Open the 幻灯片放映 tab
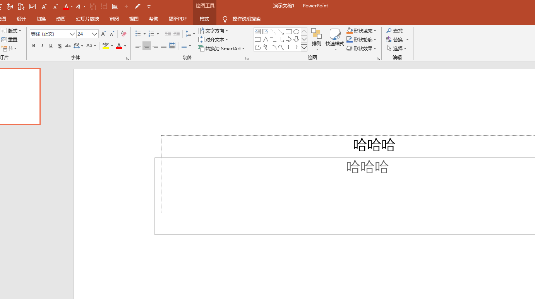 click(x=87, y=19)
